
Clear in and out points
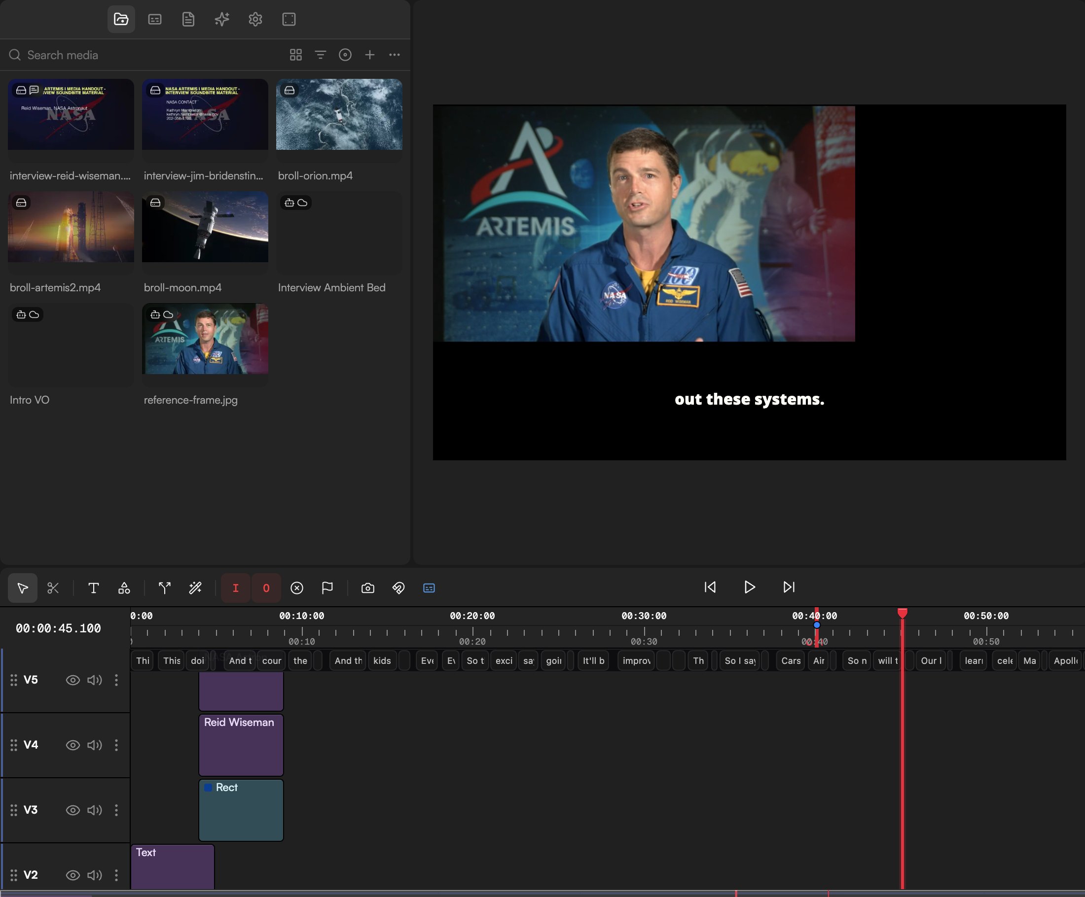(x=296, y=587)
